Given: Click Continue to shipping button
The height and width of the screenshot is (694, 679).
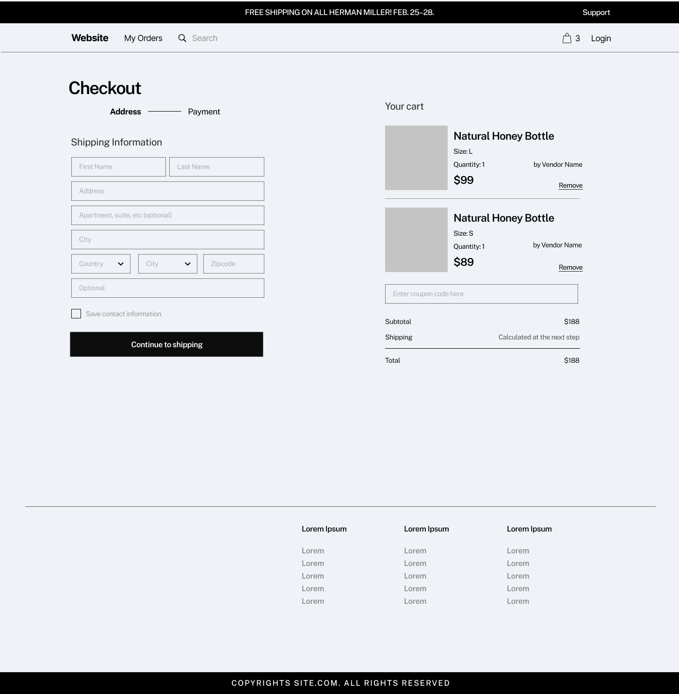Looking at the screenshot, I should [x=166, y=344].
